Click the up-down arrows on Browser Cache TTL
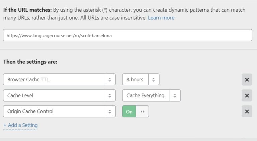 pos(110,80)
